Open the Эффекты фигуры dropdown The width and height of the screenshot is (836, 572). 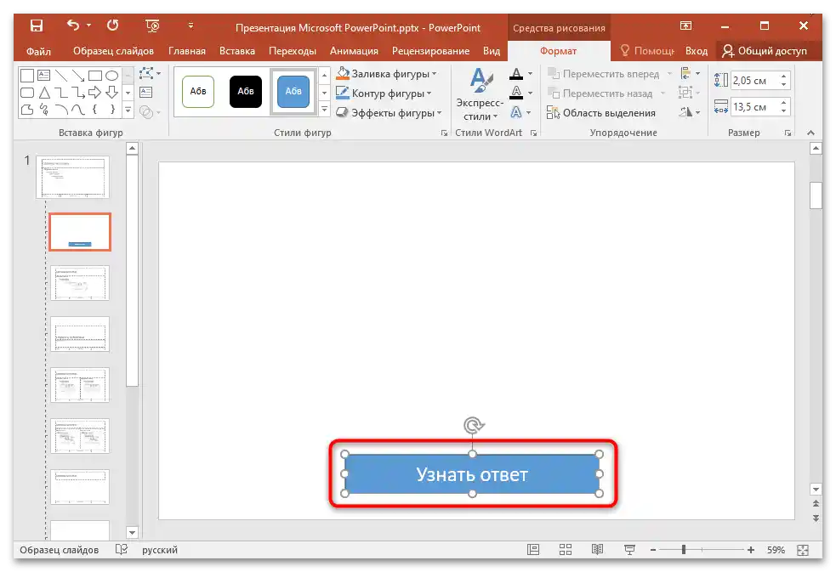(389, 113)
